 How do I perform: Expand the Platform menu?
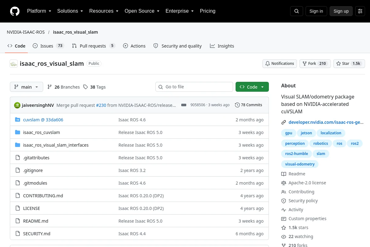coord(39,11)
